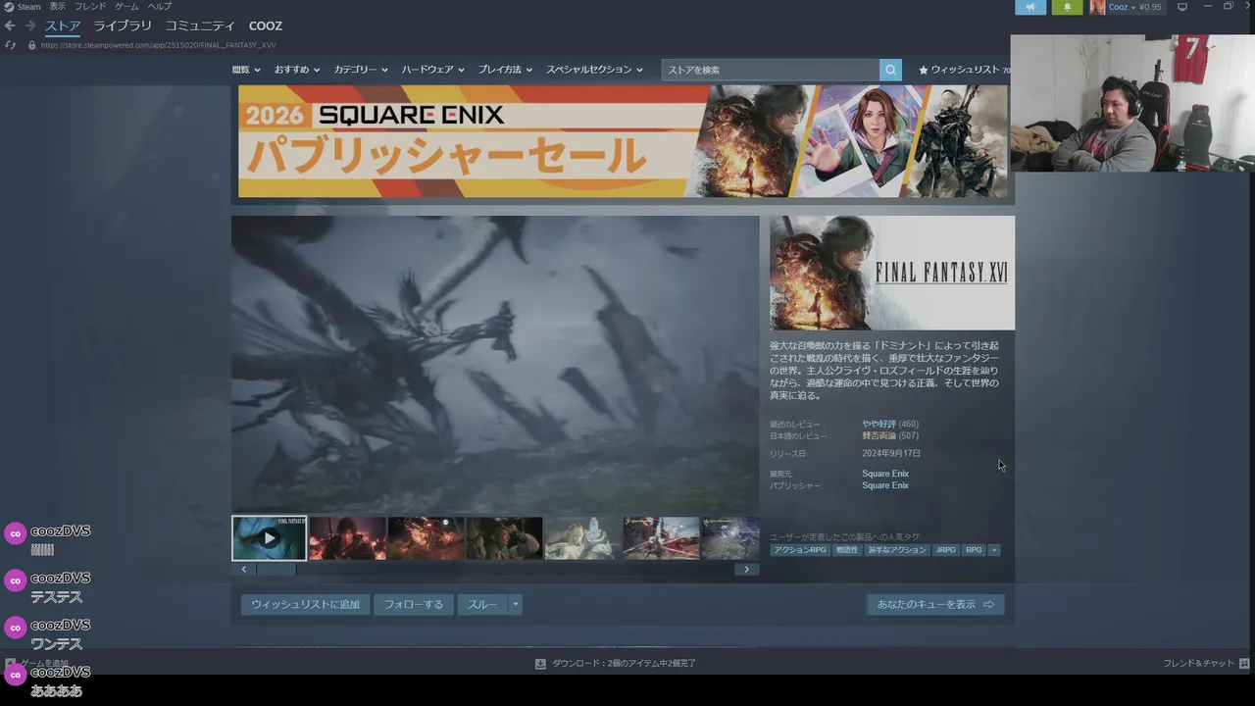The height and width of the screenshot is (706, 1255).
Task: Select the fourth screenshot thumbnail
Action: tap(504, 538)
